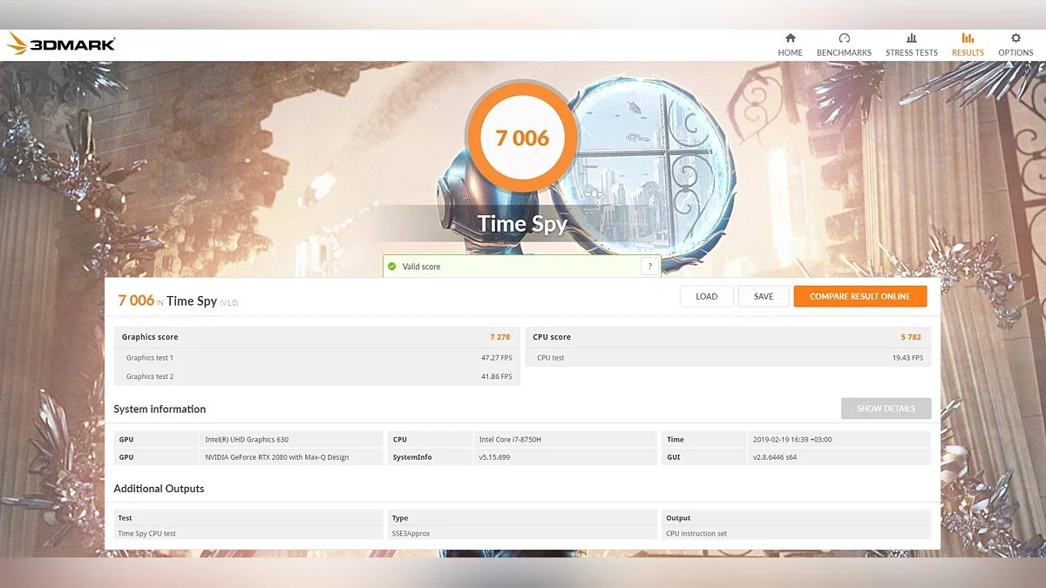
Task: Click the System information heading
Action: [x=160, y=409]
